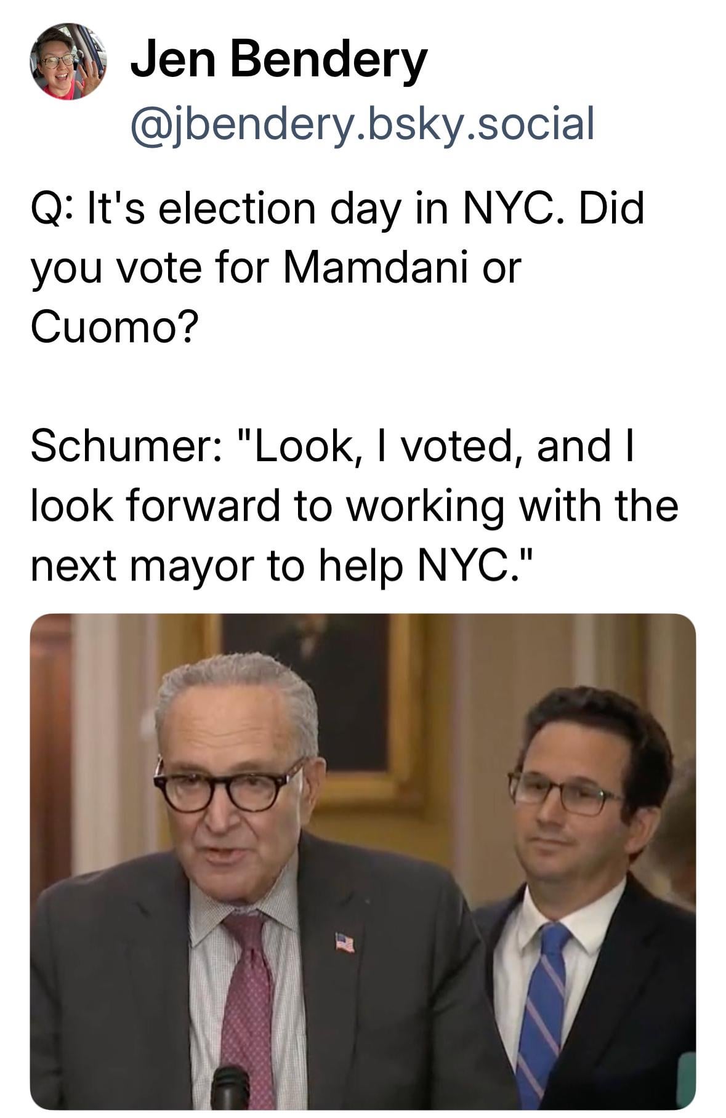
Task: Click the microphone at the photo's bottom
Action: 230,1088
